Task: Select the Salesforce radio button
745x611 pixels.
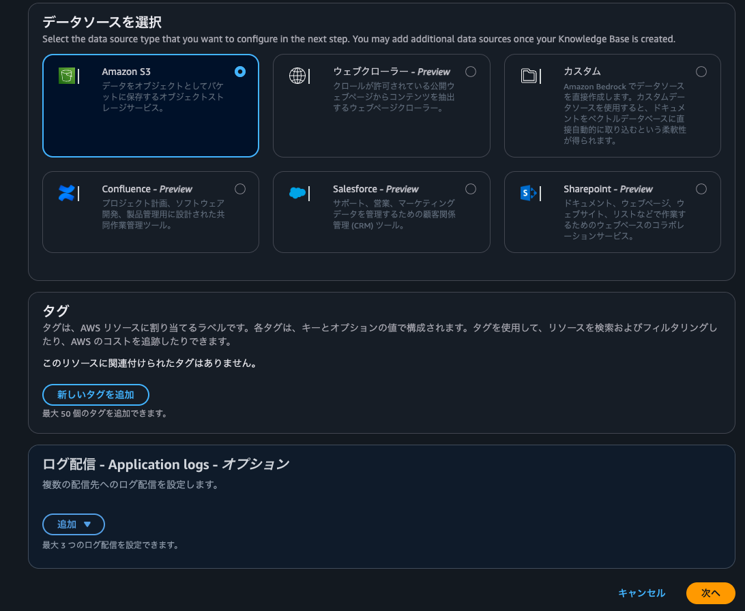Action: tap(471, 189)
